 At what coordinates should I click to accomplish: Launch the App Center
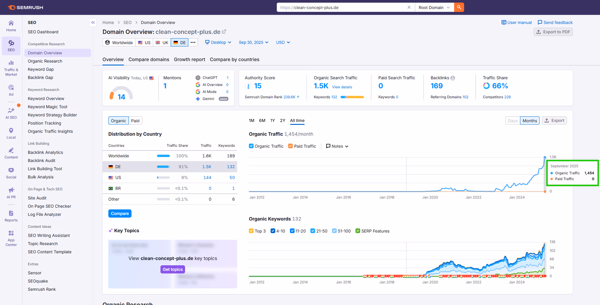click(11, 238)
